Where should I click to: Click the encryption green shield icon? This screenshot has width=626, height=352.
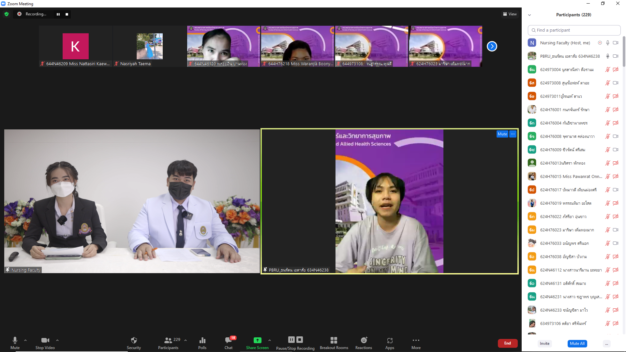pyautogui.click(x=7, y=14)
